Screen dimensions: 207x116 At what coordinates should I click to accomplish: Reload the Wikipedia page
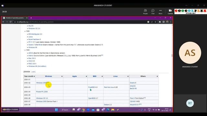coord(10,22)
